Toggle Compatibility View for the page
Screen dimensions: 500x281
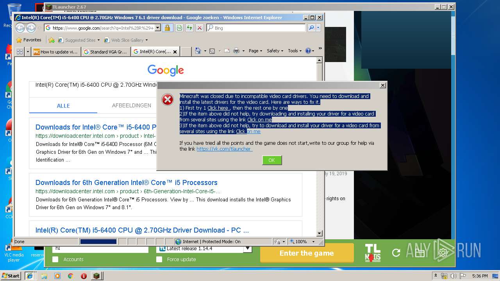tap(179, 28)
